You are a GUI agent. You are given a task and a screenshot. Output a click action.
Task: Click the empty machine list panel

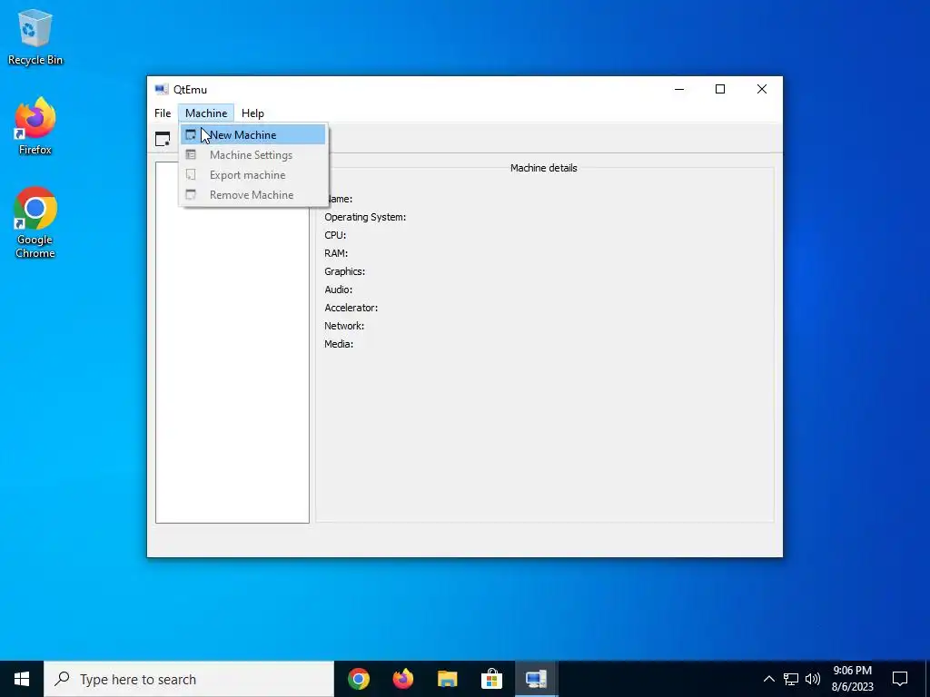[x=232, y=342]
